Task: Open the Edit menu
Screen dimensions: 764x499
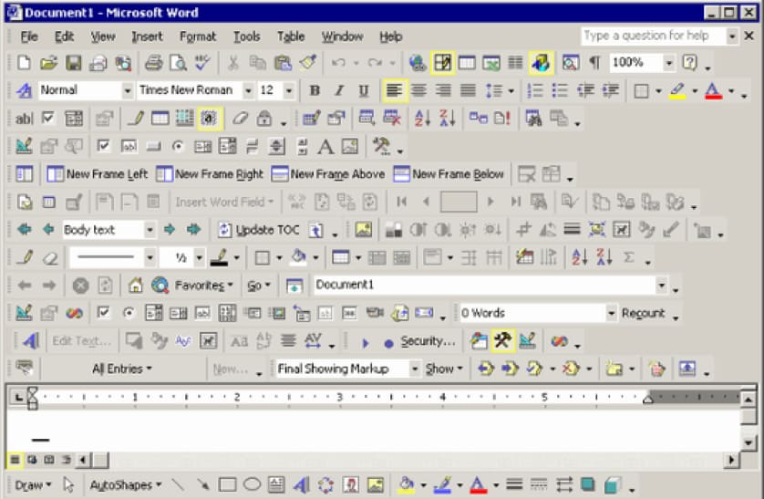Action: 64,36
